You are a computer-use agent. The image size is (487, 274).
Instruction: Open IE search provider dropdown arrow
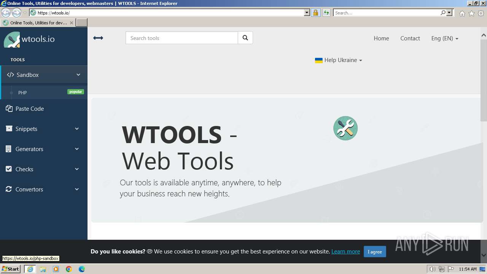[x=450, y=13]
